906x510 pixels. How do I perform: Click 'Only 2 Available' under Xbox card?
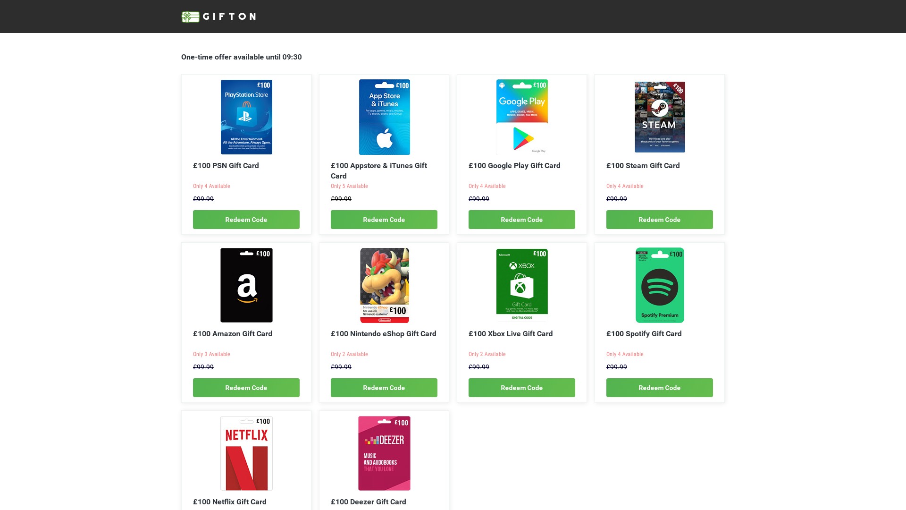(487, 354)
